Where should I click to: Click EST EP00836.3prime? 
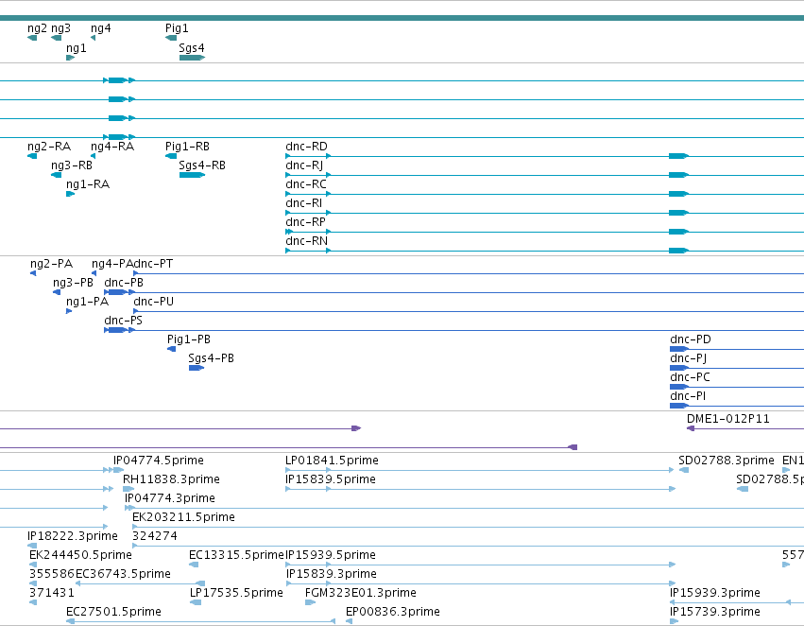[x=393, y=612]
